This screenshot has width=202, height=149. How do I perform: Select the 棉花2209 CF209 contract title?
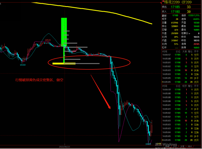[x=178, y=2]
